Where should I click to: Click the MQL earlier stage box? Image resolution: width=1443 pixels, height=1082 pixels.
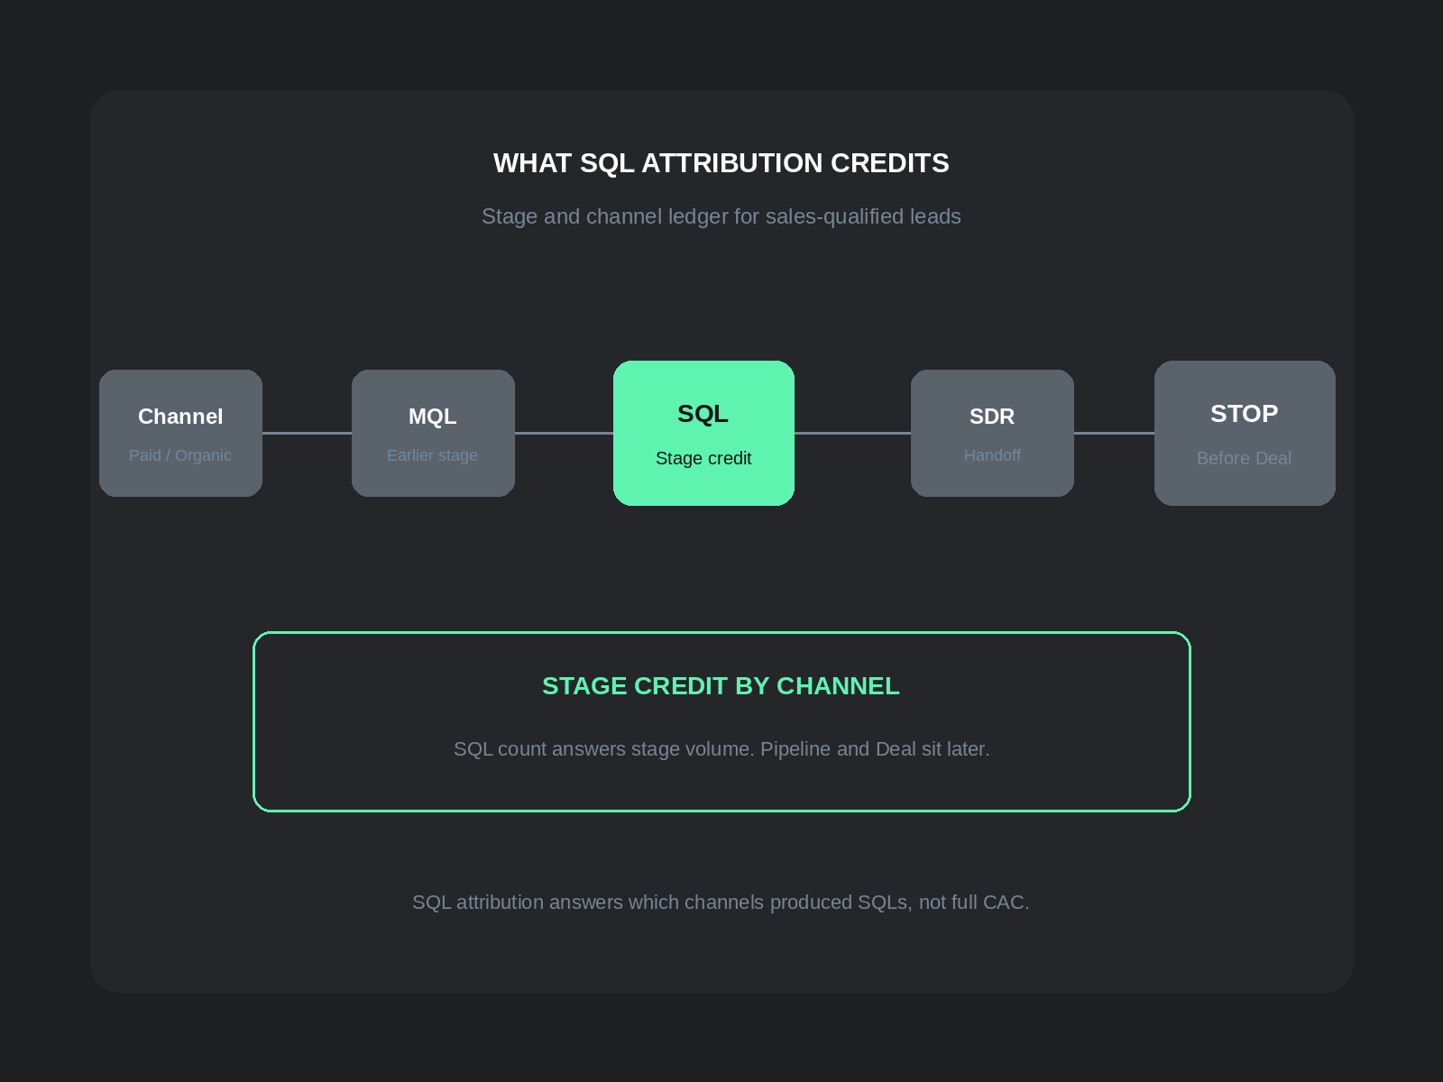click(x=433, y=433)
